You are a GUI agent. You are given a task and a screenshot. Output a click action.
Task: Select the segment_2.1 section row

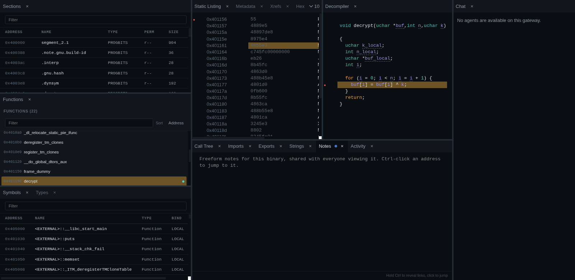click(x=94, y=43)
